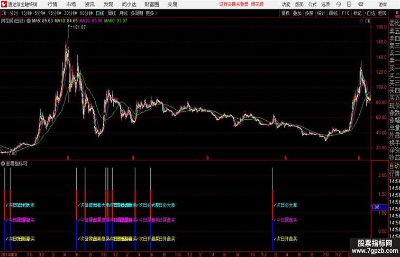Select the 月线 monthly period tab
Image resolution: width=400 pixels, height=257 pixels.
(123, 13)
